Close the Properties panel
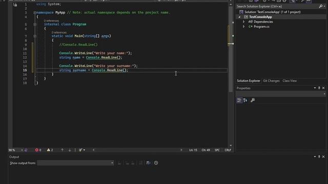The image size is (328, 184). pos(323,88)
